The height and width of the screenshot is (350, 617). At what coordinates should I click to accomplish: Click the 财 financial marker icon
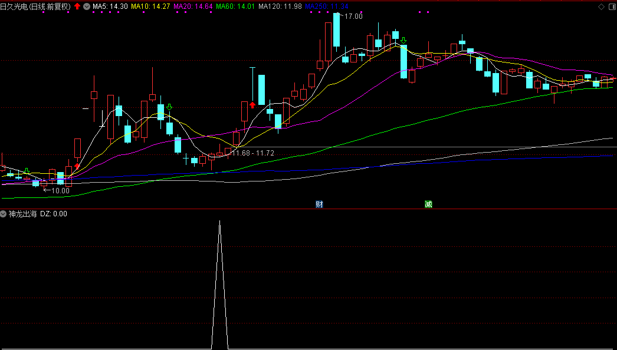[x=320, y=204]
